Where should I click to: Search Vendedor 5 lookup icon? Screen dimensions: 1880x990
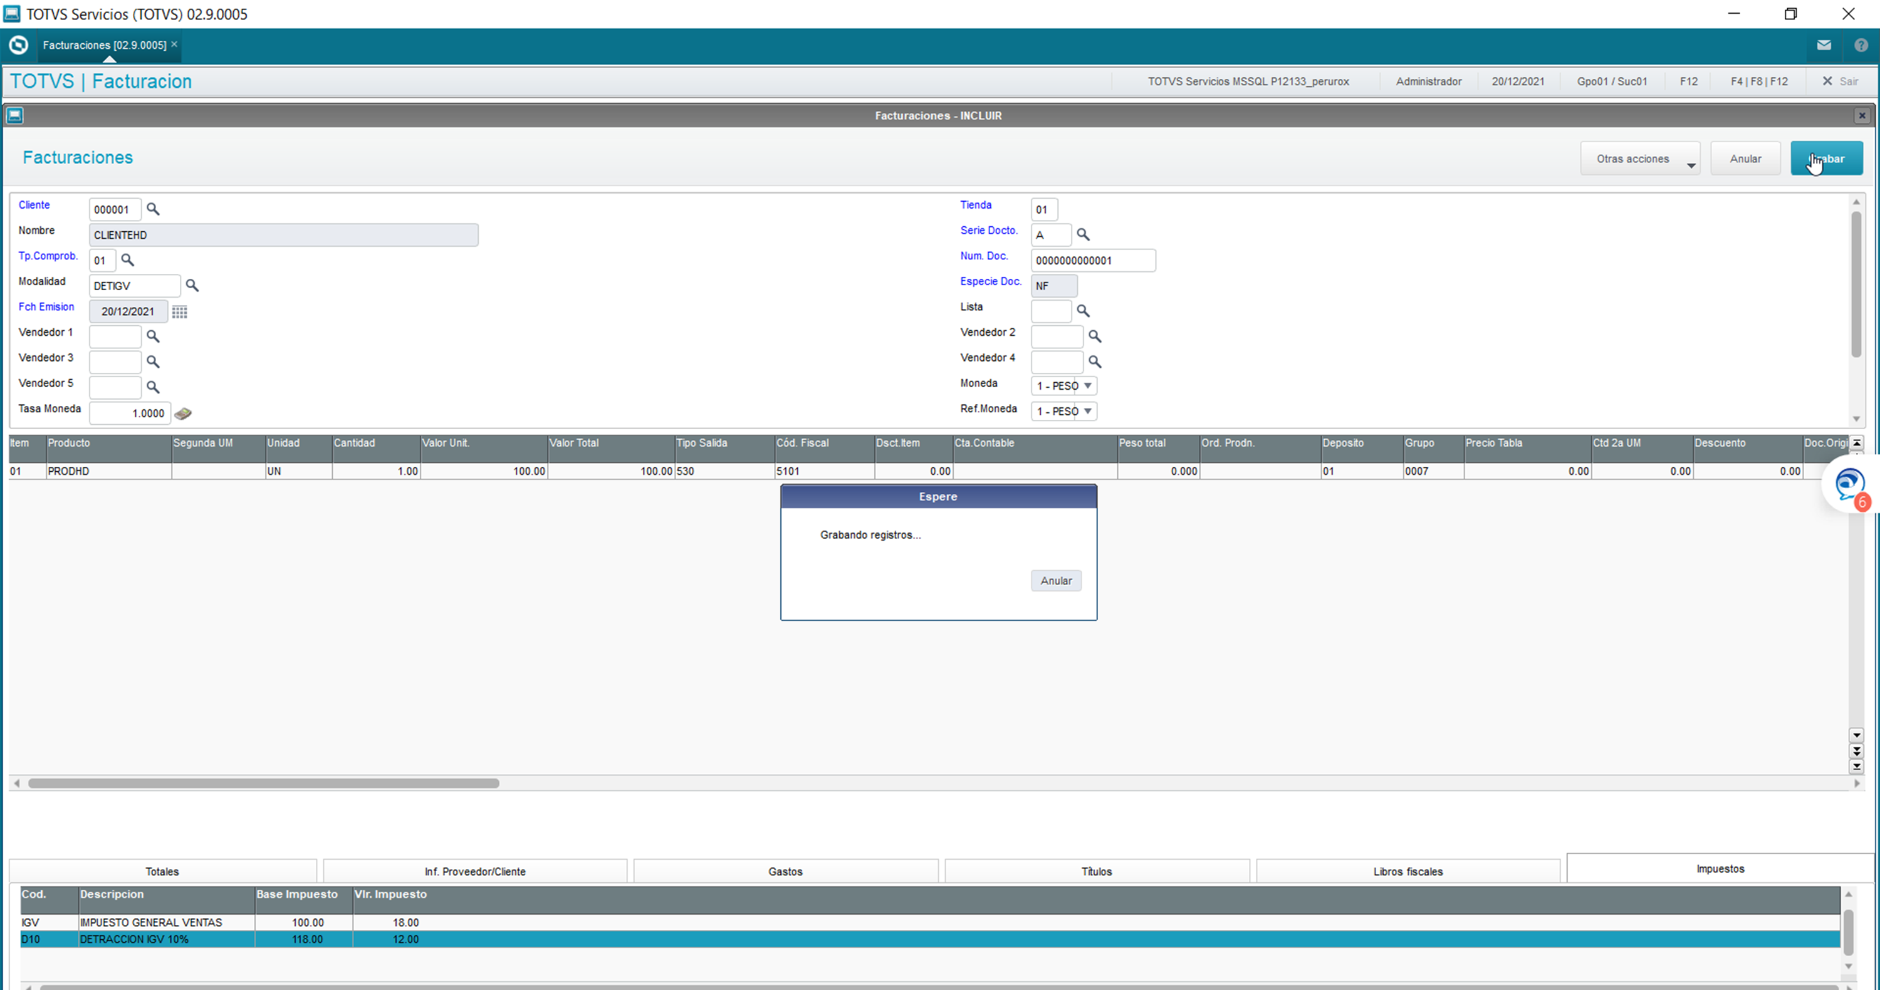[x=152, y=387]
